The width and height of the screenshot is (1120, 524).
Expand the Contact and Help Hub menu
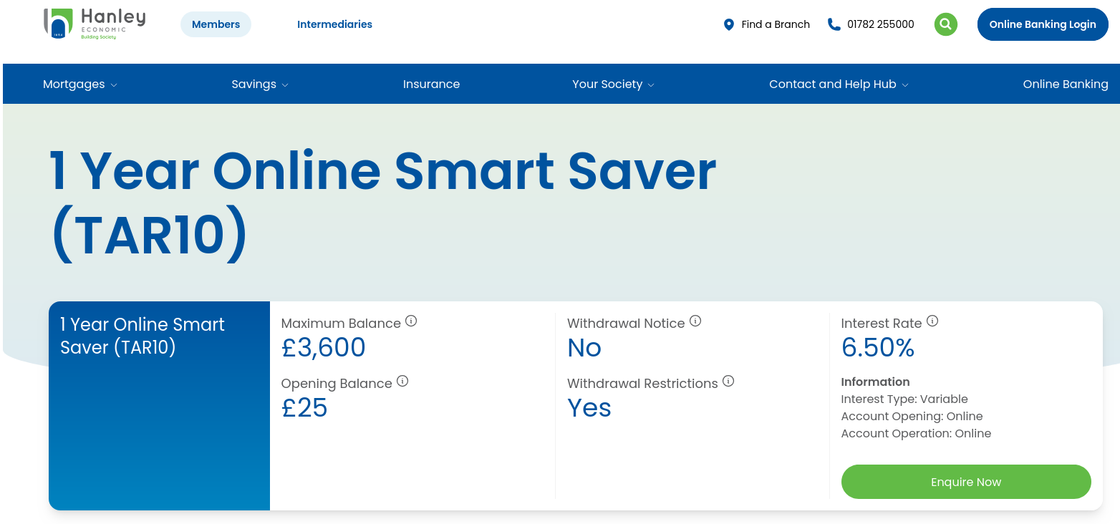coord(839,84)
